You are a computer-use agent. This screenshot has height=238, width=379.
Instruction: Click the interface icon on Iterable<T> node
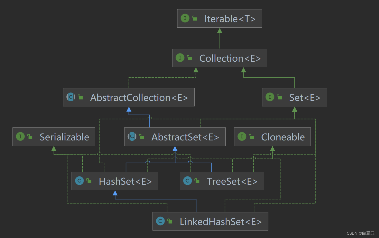point(185,18)
